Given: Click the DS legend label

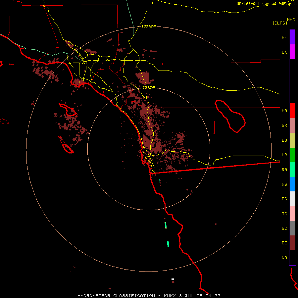Looking at the screenshot, I should (x=284, y=199).
